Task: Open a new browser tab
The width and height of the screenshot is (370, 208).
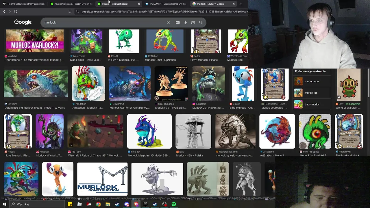Action: [241, 4]
